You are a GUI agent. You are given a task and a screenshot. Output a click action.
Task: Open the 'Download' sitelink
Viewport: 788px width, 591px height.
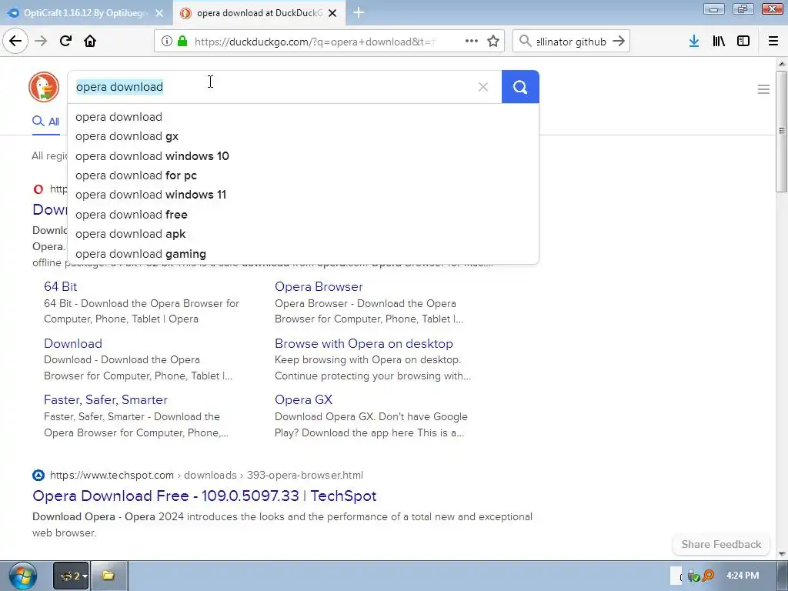[73, 343]
